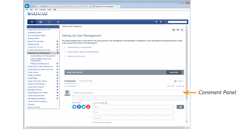The width and height of the screenshot is (238, 129).
Task: Click the browser back arrow button
Action: click(27, 6)
